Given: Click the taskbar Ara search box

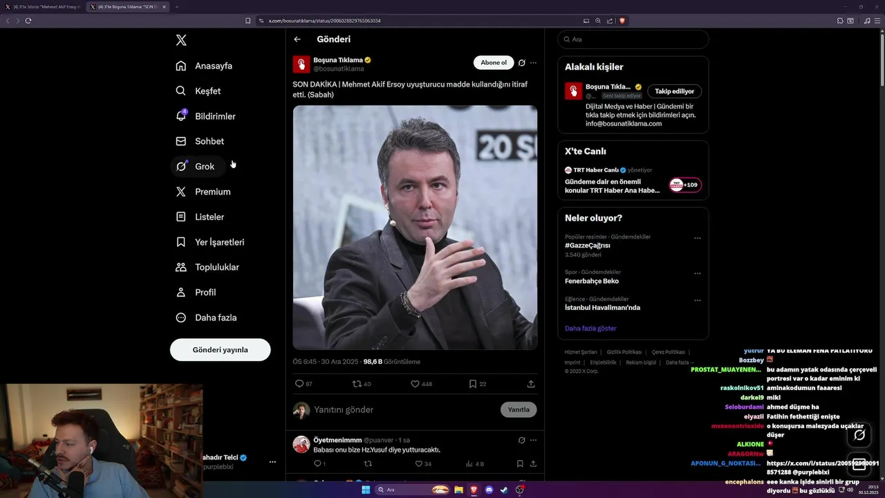Looking at the screenshot, I should [413, 490].
